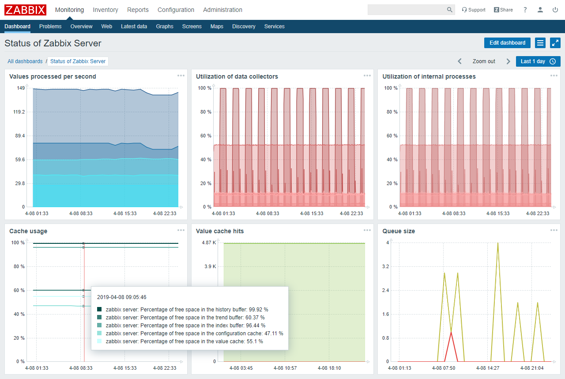Viewport: 565px width, 379px height.
Task: Shift time range back with left arrow
Action: pyautogui.click(x=460, y=61)
